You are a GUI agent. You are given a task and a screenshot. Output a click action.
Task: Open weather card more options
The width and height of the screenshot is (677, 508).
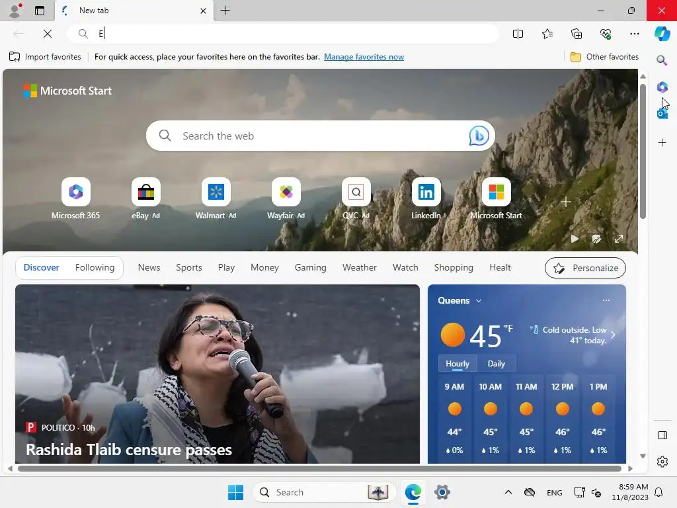606,300
